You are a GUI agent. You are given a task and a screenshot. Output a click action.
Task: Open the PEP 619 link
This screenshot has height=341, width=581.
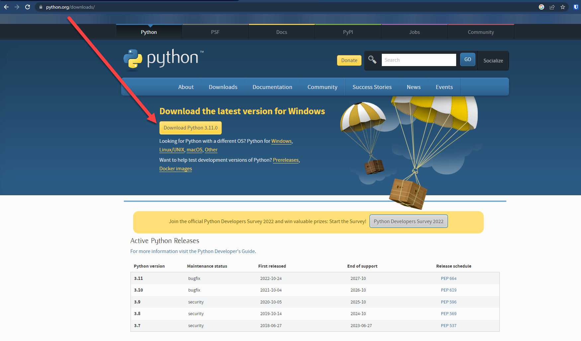(449, 290)
